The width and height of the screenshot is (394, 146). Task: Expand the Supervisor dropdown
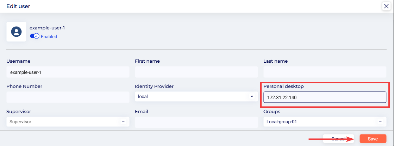point(68,121)
